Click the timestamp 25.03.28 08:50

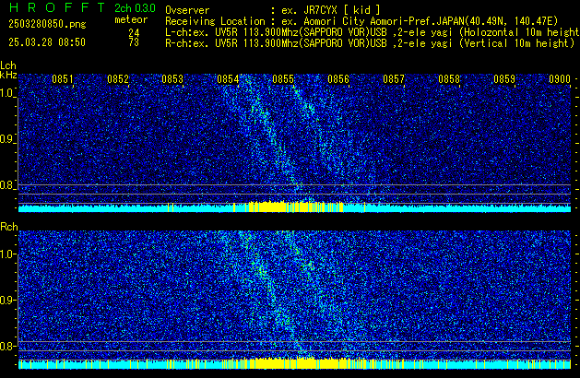[47, 42]
